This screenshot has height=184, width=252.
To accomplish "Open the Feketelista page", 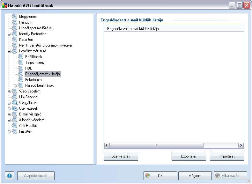I will pos(33,80).
